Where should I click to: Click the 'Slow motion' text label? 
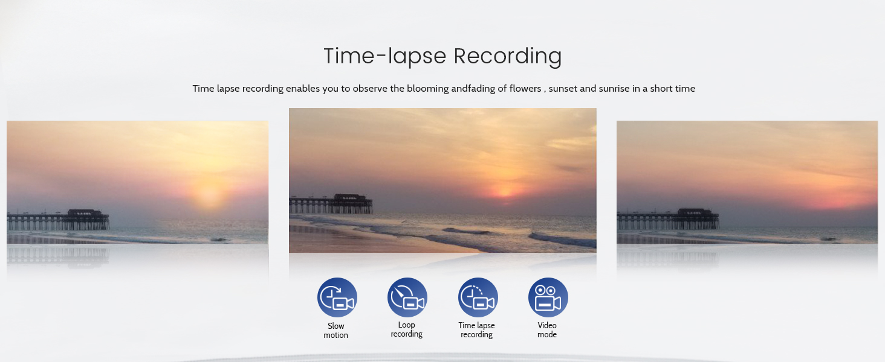(336, 331)
